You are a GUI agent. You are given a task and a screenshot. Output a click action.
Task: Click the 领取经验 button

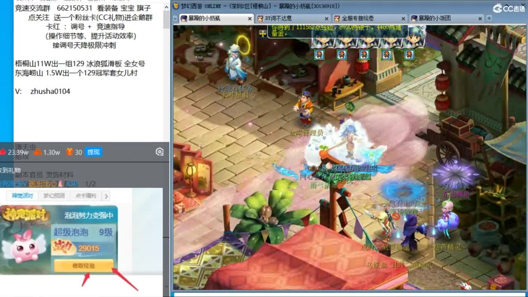tap(84, 266)
